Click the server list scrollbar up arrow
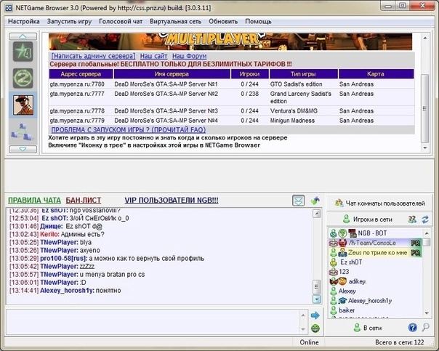The height and width of the screenshot is (351, 439). tap(425, 38)
